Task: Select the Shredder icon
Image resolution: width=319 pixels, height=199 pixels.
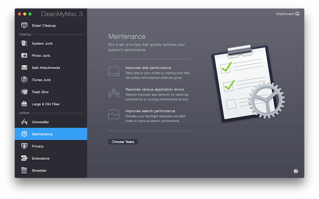Action: (x=24, y=170)
